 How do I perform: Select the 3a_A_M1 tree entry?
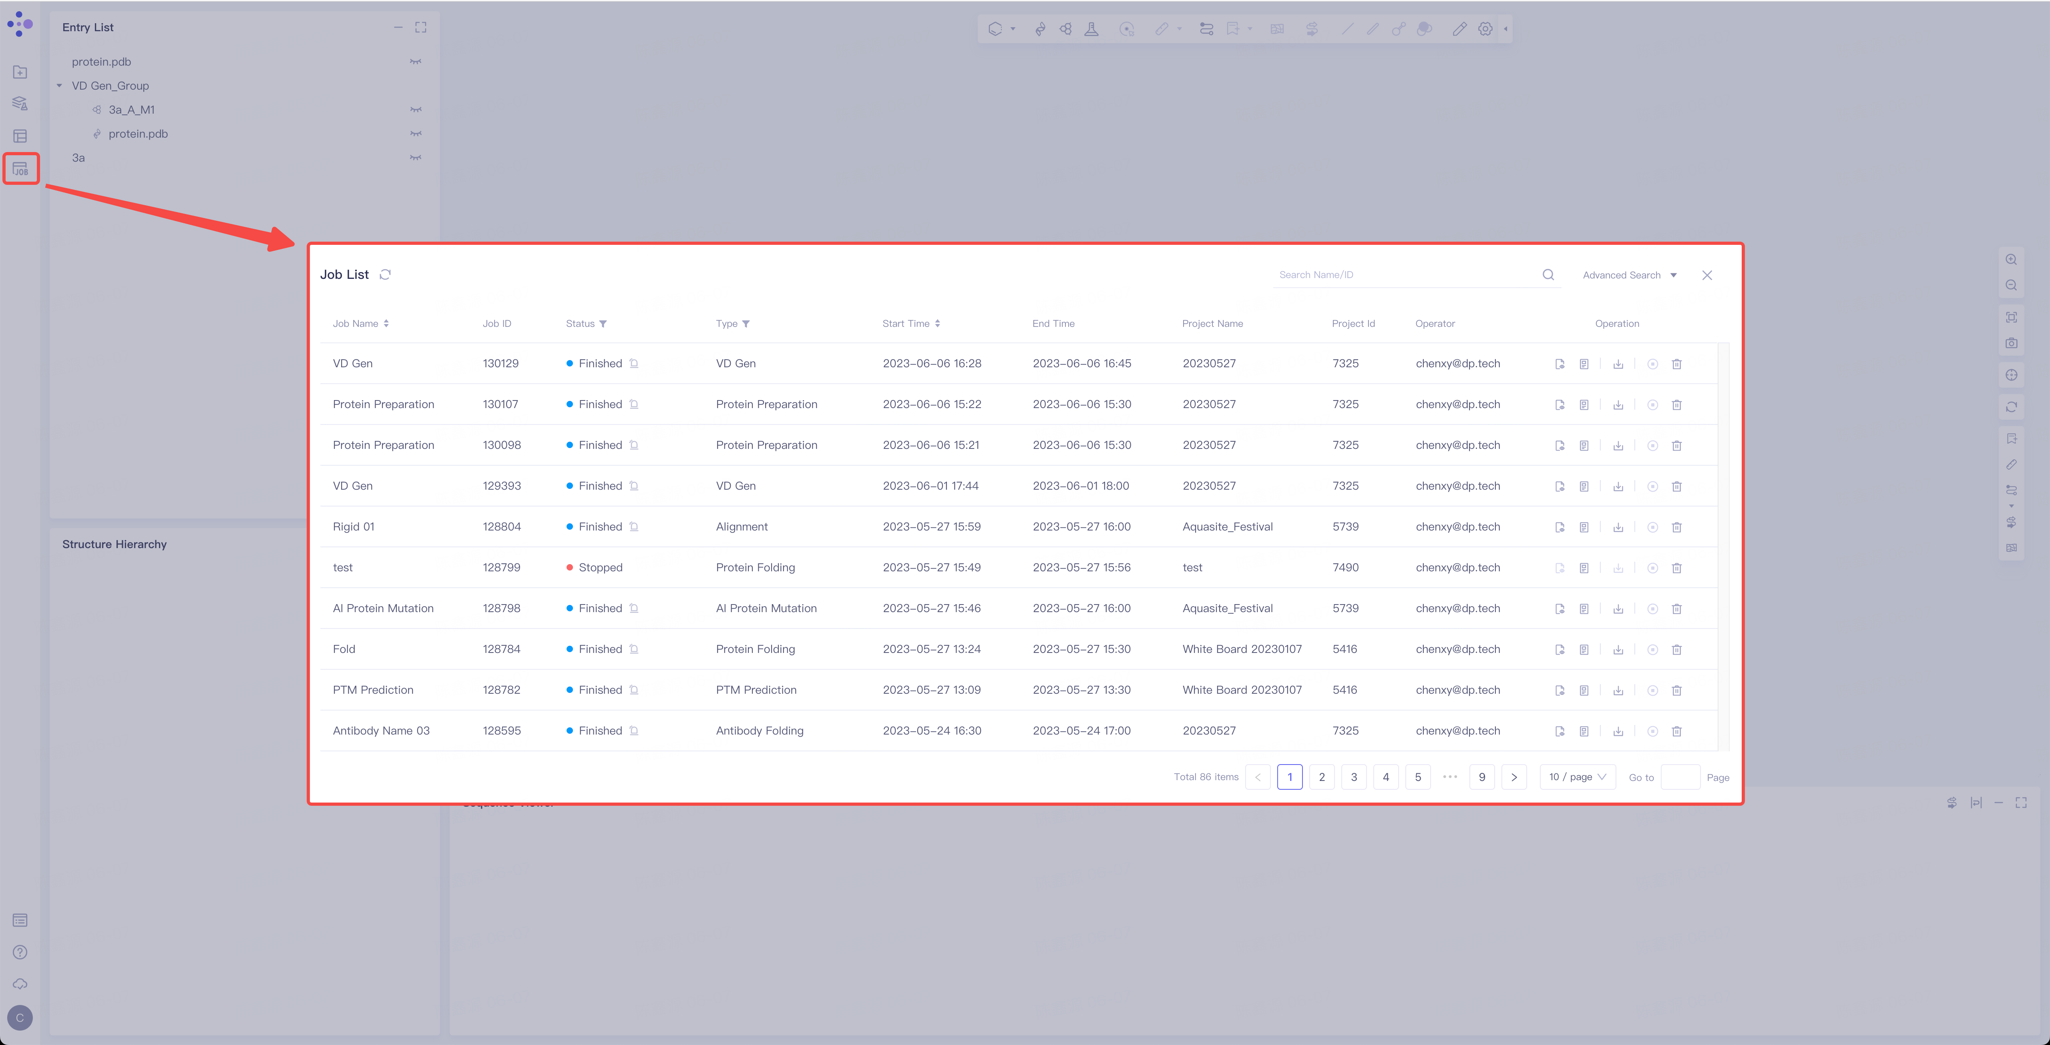[x=131, y=110]
